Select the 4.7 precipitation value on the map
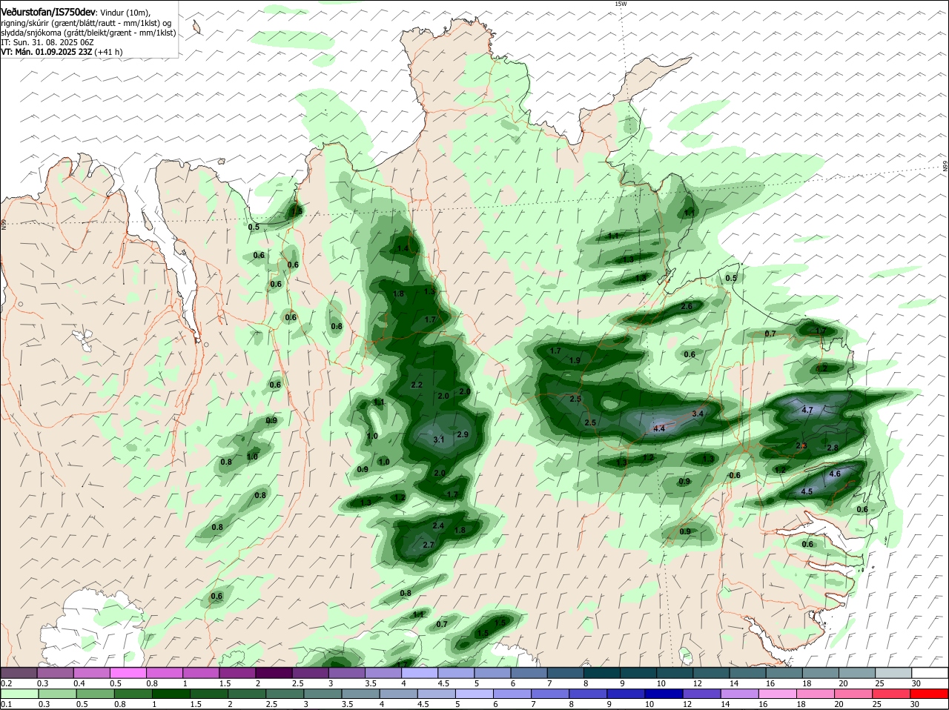 click(x=808, y=410)
